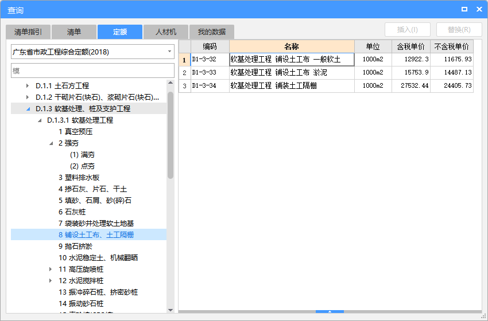This screenshot has width=488, height=321.
Task: Click the 含税单价 column header
Action: pyautogui.click(x=411, y=46)
